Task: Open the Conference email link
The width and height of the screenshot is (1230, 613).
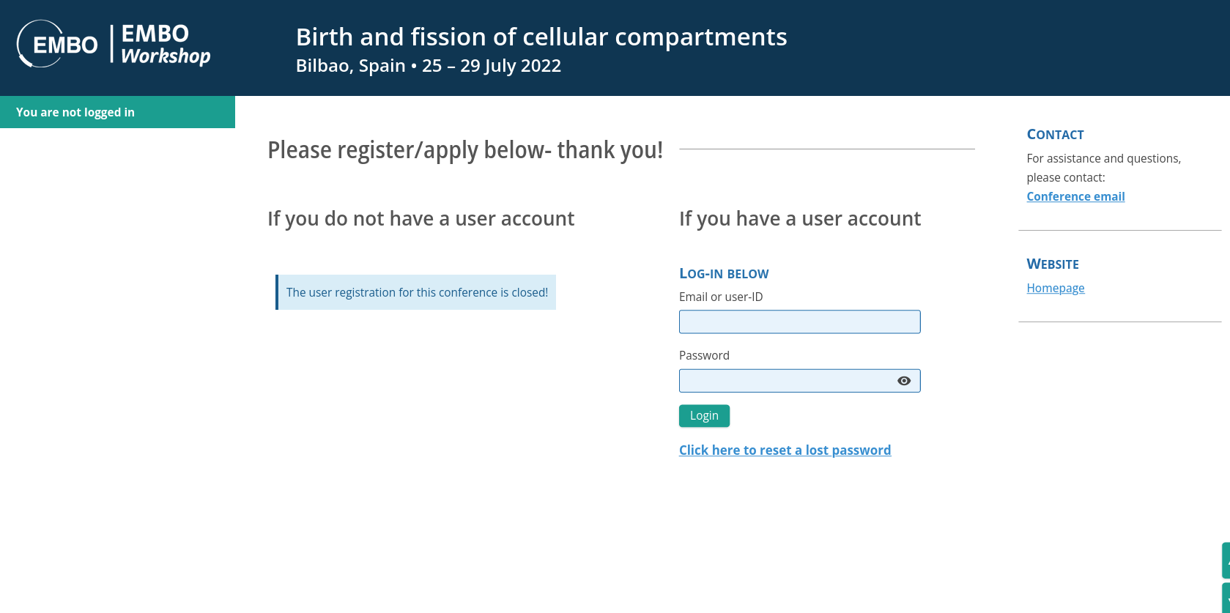Action: pos(1075,196)
